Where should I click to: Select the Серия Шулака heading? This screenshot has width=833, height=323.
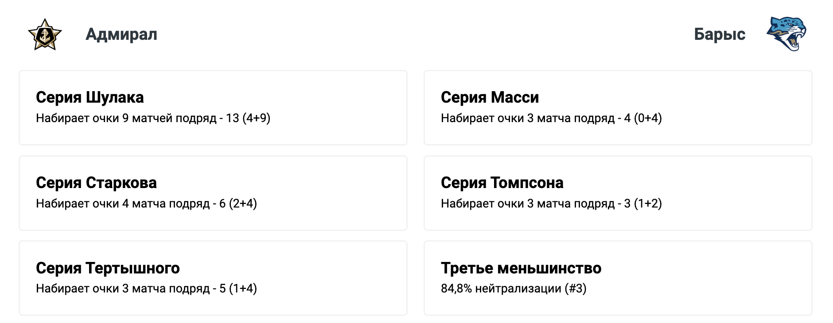[x=90, y=97]
